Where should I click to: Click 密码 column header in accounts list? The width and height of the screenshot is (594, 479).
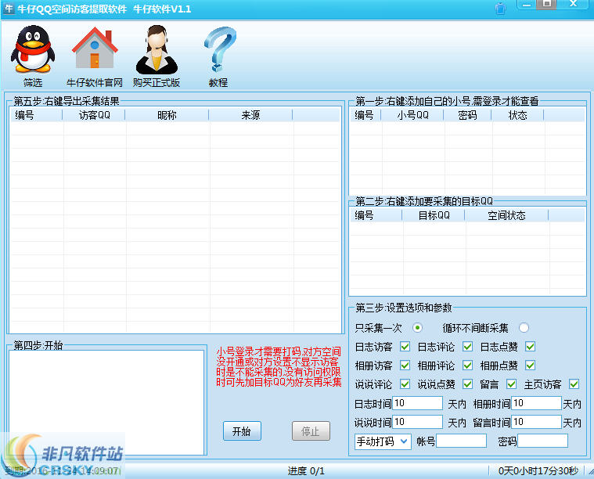coord(467,115)
